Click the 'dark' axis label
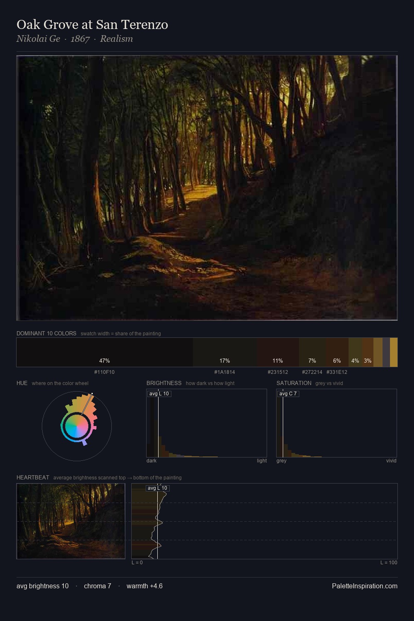Screen dimensions: 414x621 click(152, 461)
